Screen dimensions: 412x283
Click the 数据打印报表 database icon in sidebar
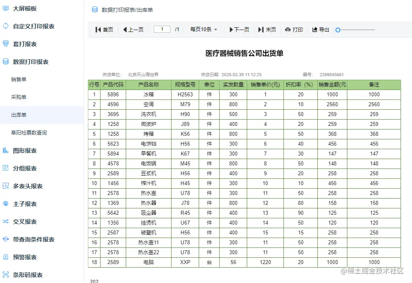coord(6,62)
